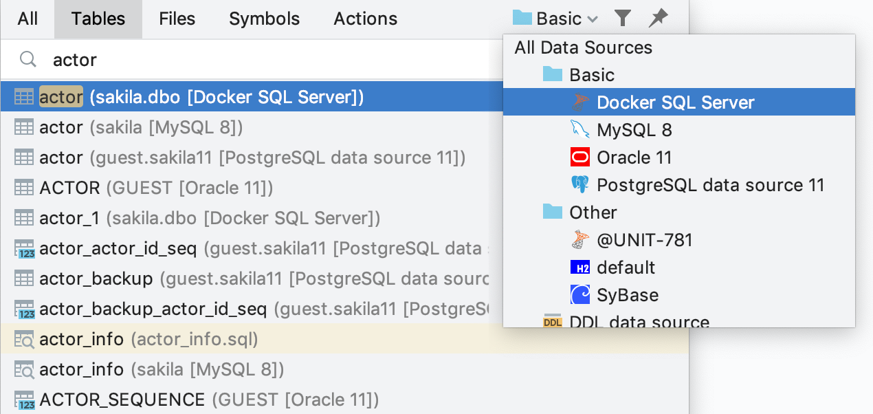873x414 pixels.
Task: Click the SyBase swirl icon
Action: 580,295
